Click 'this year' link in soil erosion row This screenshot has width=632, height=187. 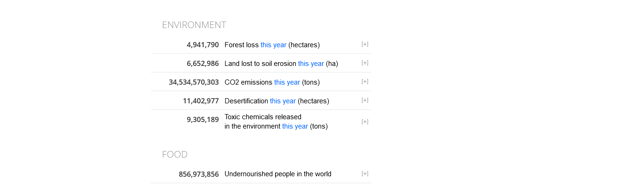(x=311, y=64)
